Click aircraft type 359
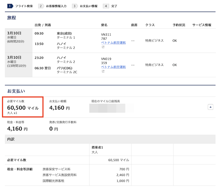The width and height of the screenshot is (221, 190). pos(104,63)
